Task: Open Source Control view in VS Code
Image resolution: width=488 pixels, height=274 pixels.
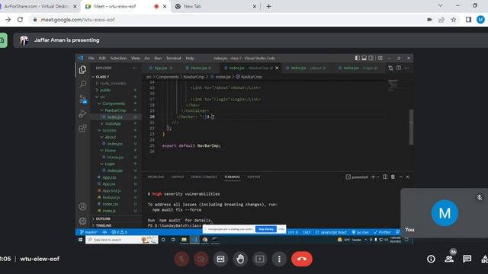Action: 82,99
